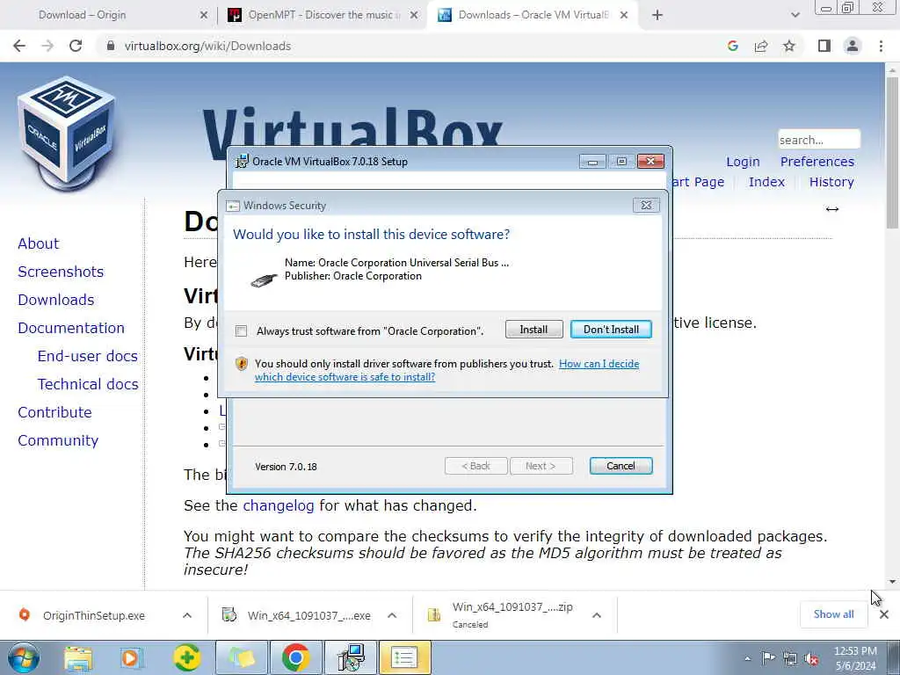
Task: Select the Downloads – Oracle VM VirtualBox tab
Action: coord(533,15)
